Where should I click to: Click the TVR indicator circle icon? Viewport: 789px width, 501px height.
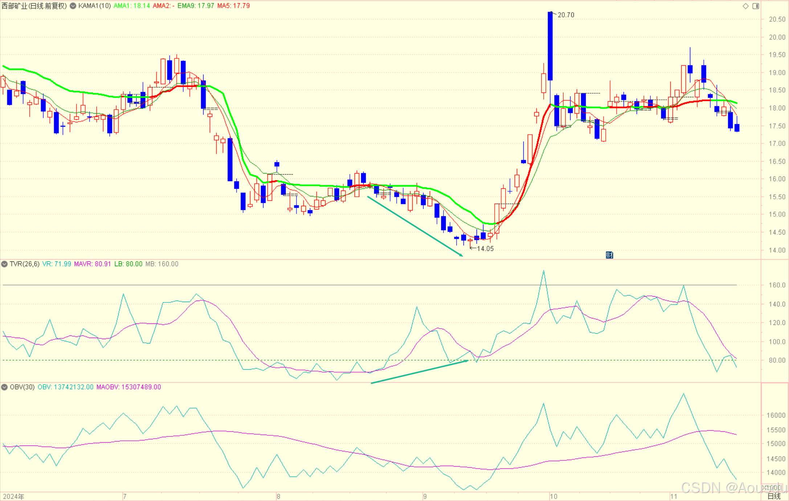point(4,264)
